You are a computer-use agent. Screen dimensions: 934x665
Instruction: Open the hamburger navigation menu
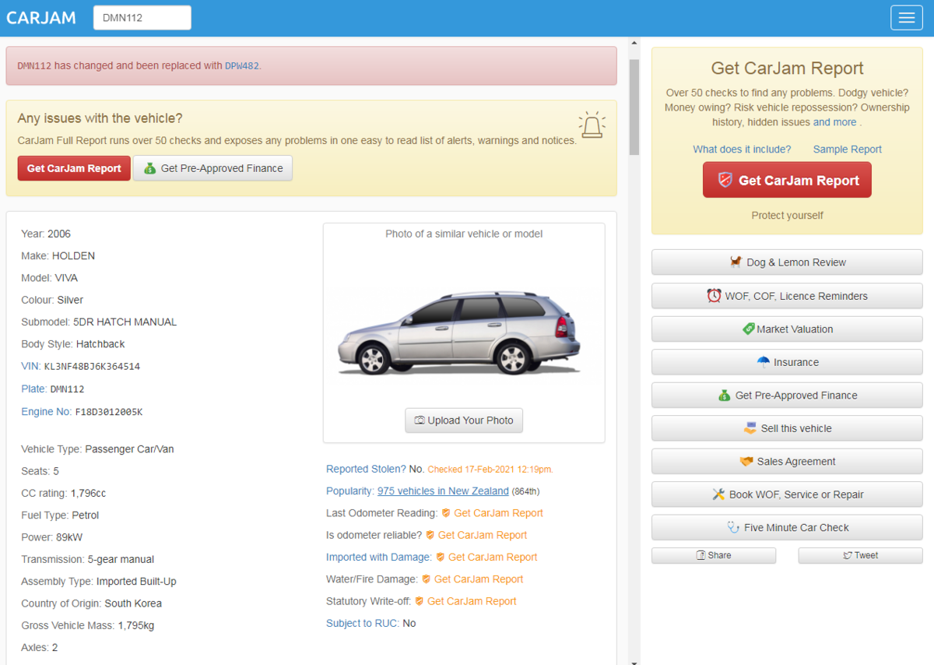907,18
